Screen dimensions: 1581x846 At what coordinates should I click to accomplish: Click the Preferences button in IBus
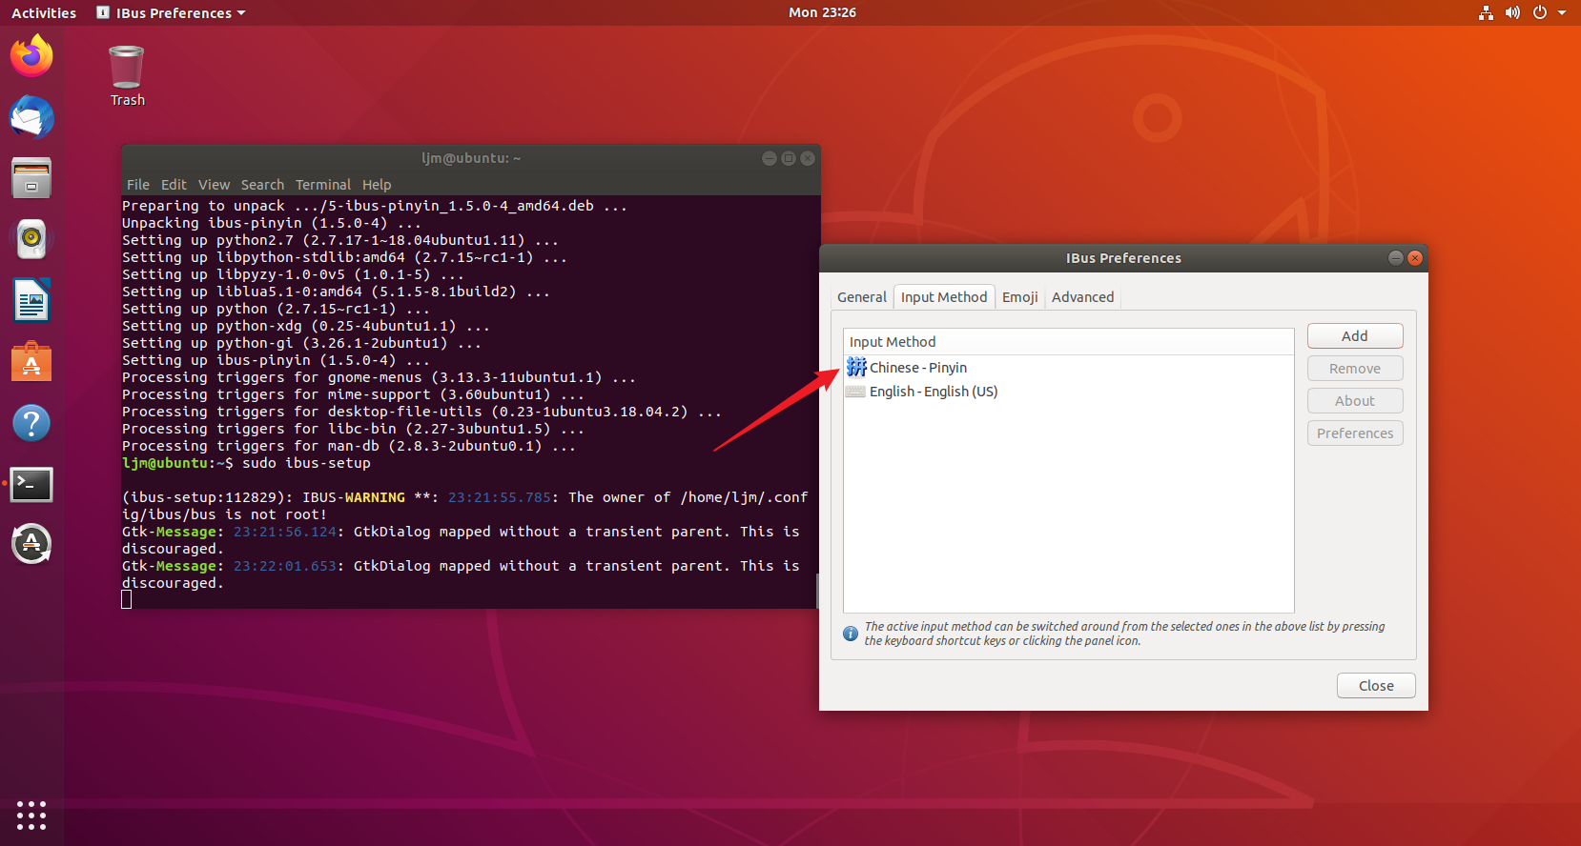coord(1355,433)
